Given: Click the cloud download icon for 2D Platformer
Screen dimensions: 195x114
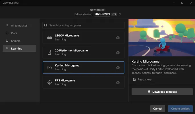Looking at the screenshot, I should coord(118,52).
